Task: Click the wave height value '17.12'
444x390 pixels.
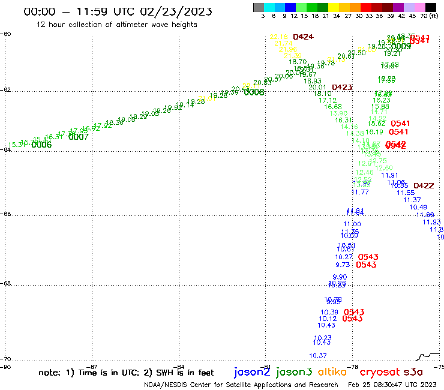Action: (x=328, y=100)
